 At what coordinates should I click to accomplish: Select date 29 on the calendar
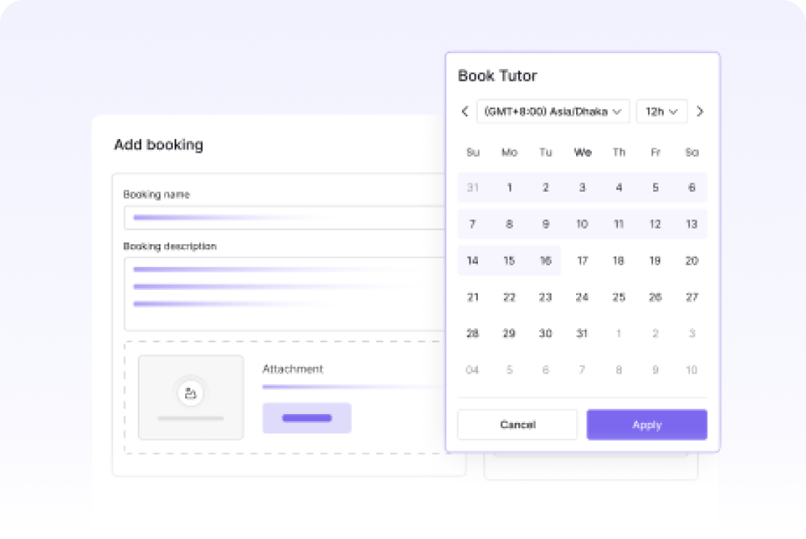(509, 333)
